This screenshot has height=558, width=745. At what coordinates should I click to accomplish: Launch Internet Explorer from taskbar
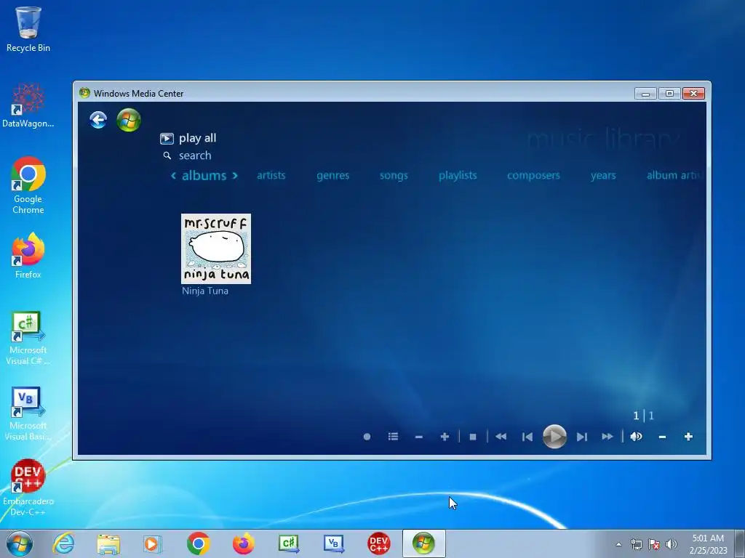click(64, 543)
